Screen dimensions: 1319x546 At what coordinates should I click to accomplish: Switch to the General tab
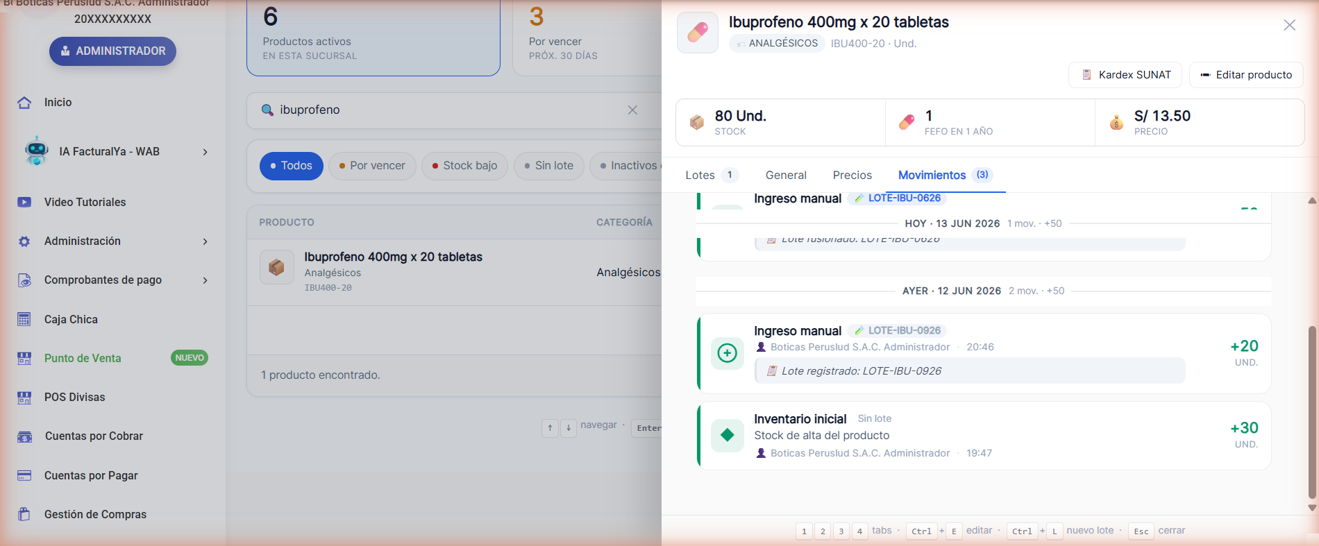tap(786, 176)
